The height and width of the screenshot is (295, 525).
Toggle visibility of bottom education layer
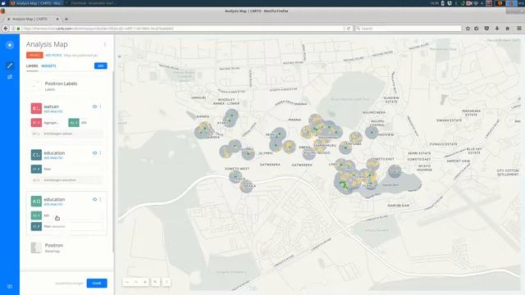[x=95, y=199]
